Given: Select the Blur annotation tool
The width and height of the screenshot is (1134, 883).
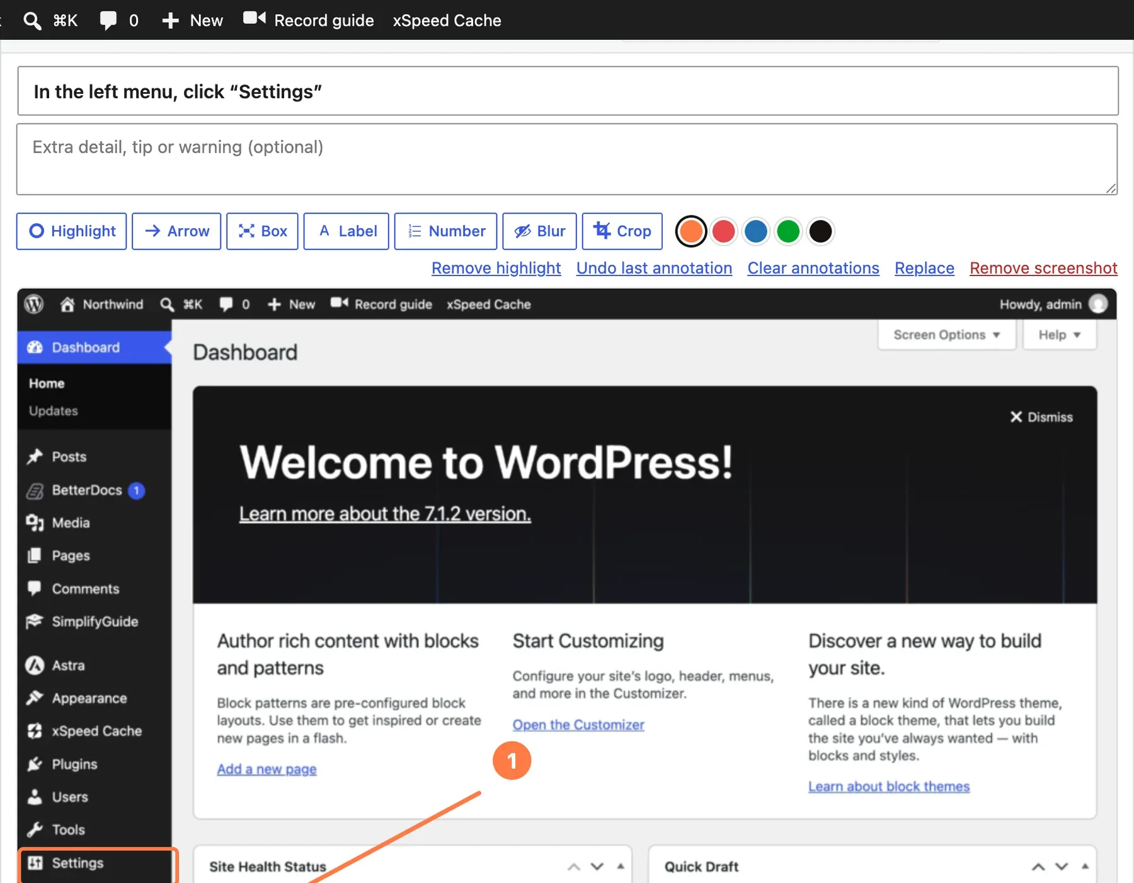Looking at the screenshot, I should [539, 231].
